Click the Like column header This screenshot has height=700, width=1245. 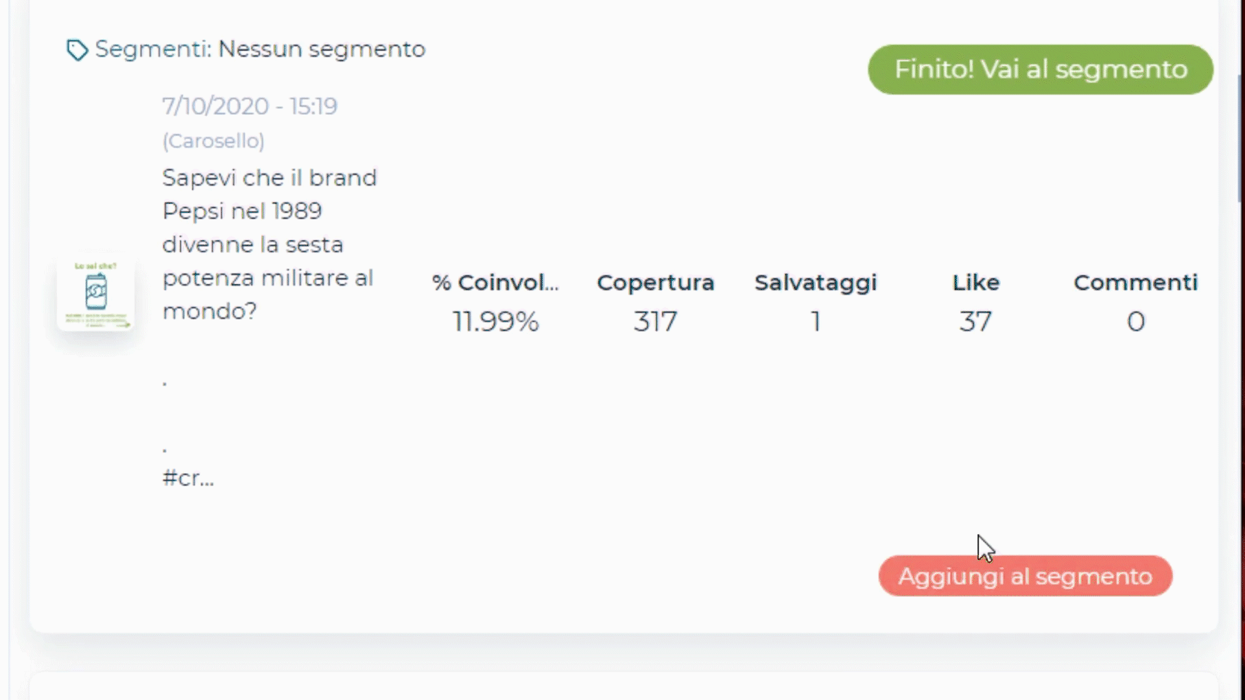tap(976, 283)
